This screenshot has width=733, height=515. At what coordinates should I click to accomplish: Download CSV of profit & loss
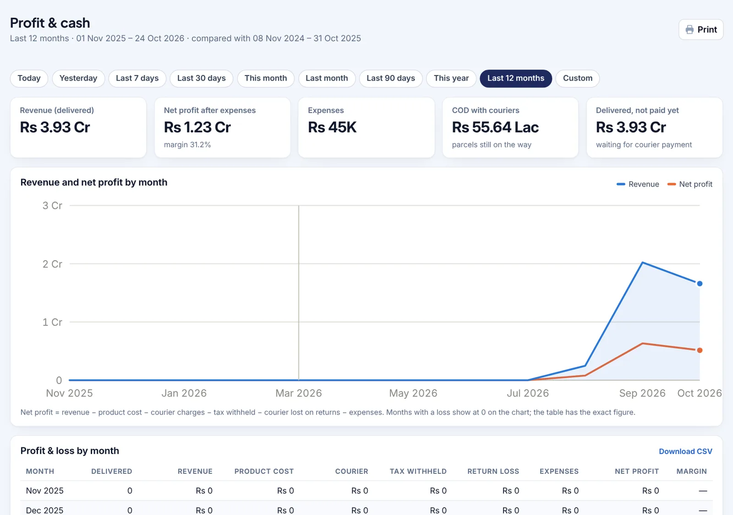[685, 451]
